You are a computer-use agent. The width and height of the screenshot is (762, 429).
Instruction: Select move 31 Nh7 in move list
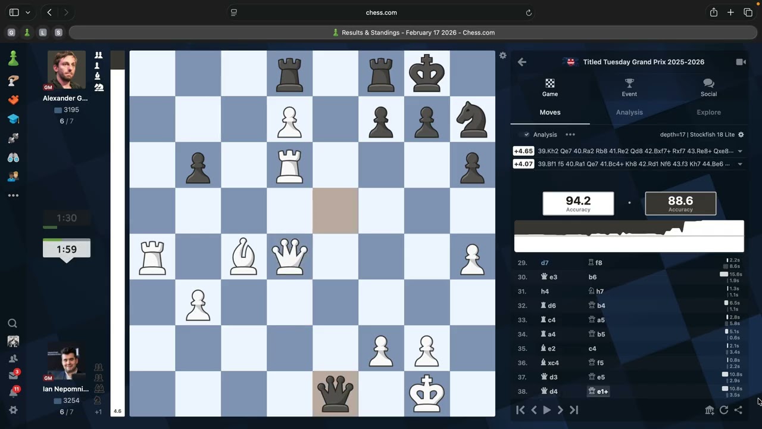click(x=596, y=291)
